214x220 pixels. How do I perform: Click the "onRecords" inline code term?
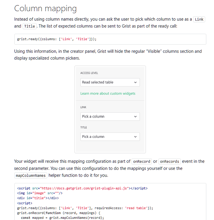coord(170,161)
